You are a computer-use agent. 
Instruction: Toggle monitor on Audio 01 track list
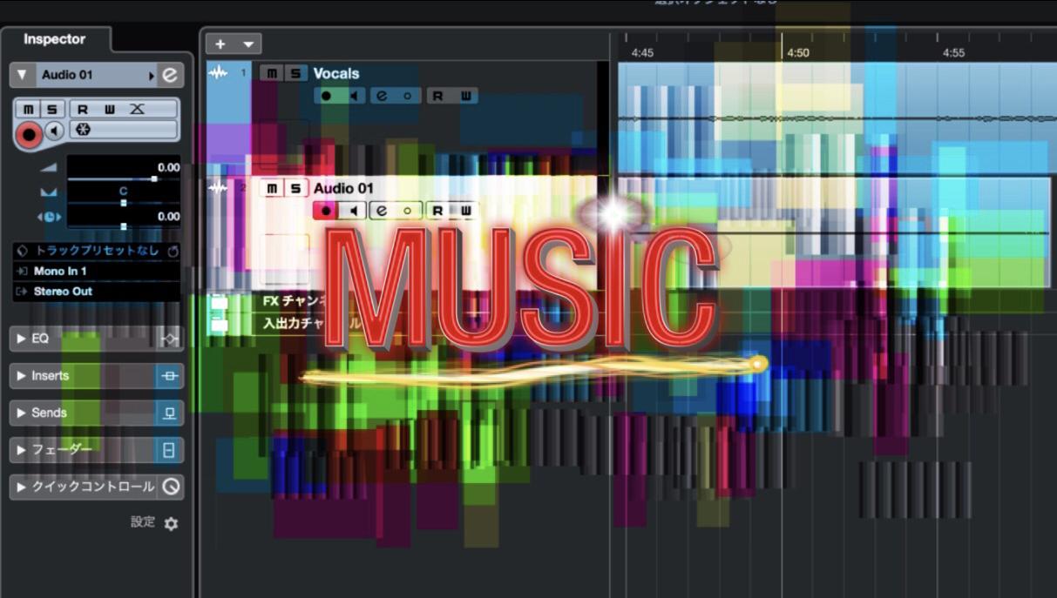pos(353,211)
